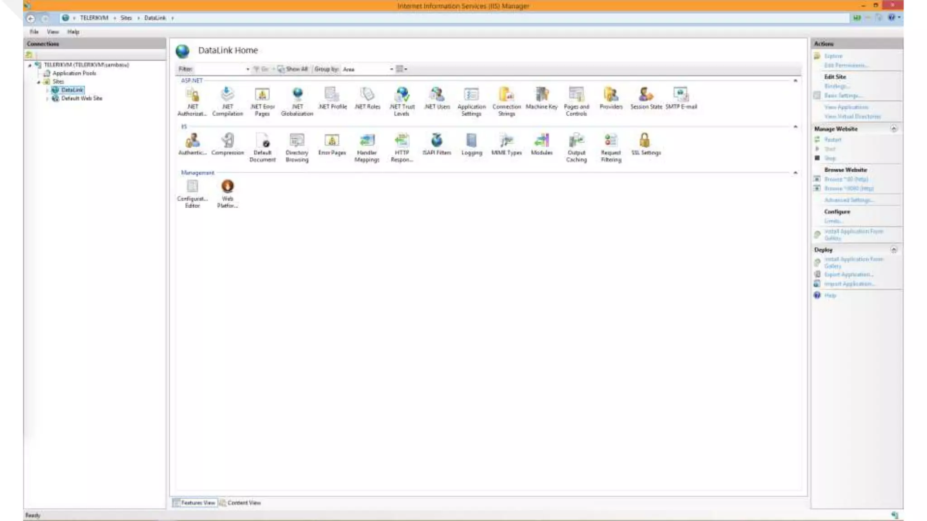Select the Web Platform Installer icon
This screenshot has height=521, width=927.
(x=227, y=194)
